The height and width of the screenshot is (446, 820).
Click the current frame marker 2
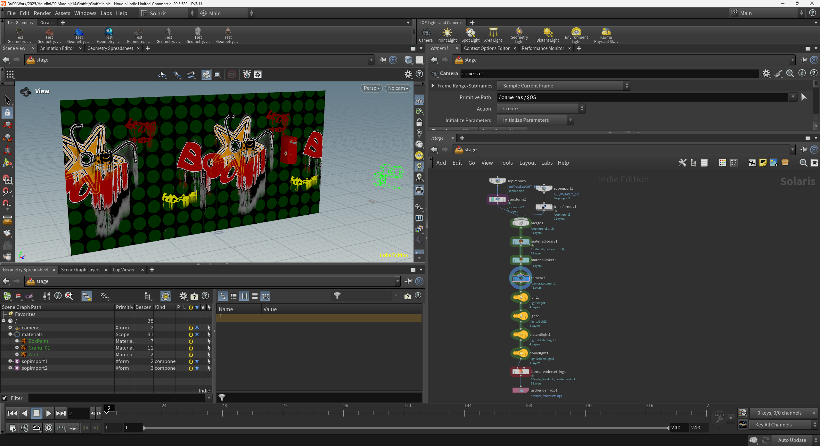coord(109,408)
